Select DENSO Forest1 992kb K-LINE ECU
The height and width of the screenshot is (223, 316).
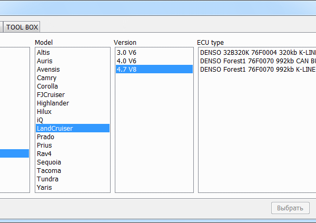coord(258,70)
